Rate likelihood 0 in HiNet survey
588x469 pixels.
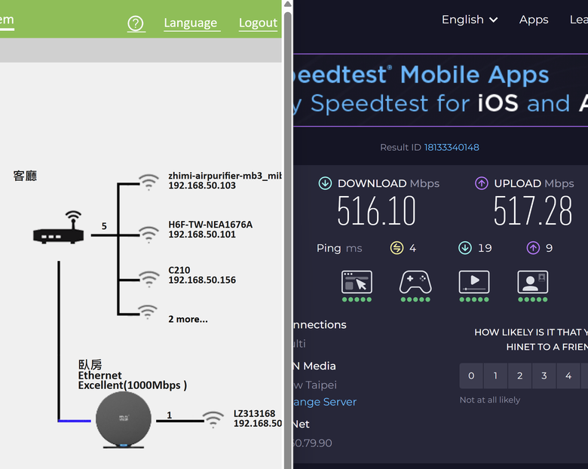click(471, 376)
